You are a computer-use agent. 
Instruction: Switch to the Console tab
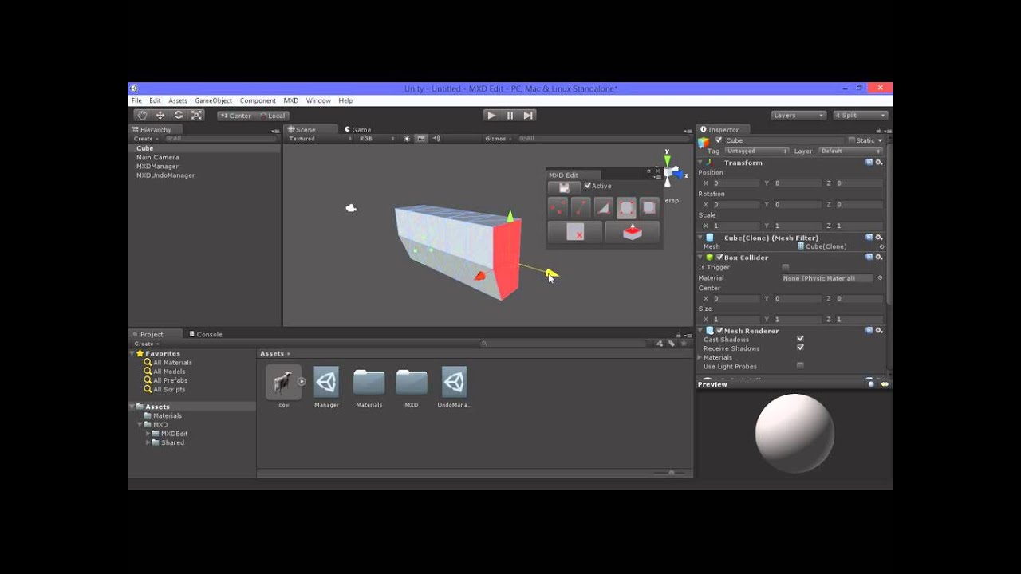206,335
